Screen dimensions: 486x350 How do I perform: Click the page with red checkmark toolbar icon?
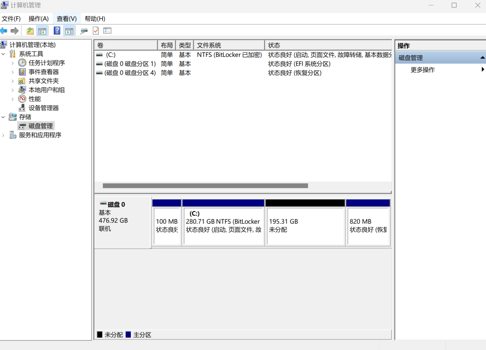pyautogui.click(x=96, y=31)
